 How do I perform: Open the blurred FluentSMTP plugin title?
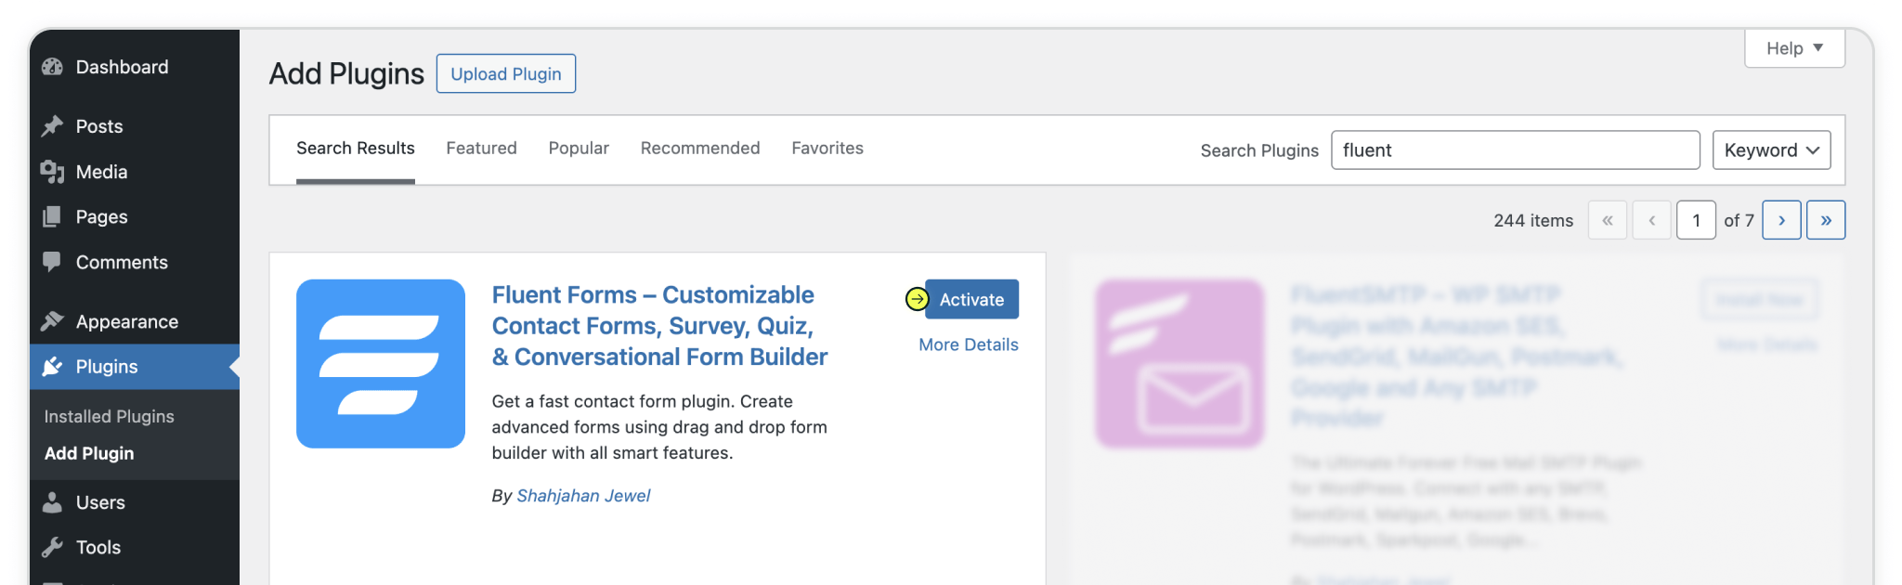pyautogui.click(x=1456, y=357)
